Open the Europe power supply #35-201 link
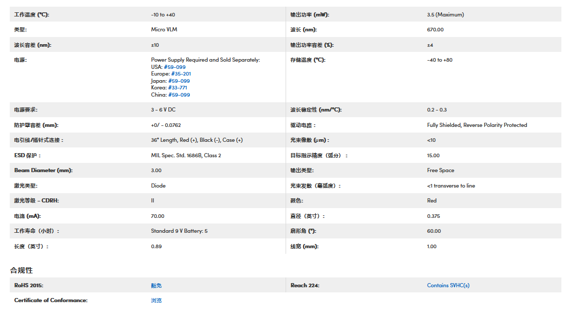The height and width of the screenshot is (316, 565). point(181,74)
